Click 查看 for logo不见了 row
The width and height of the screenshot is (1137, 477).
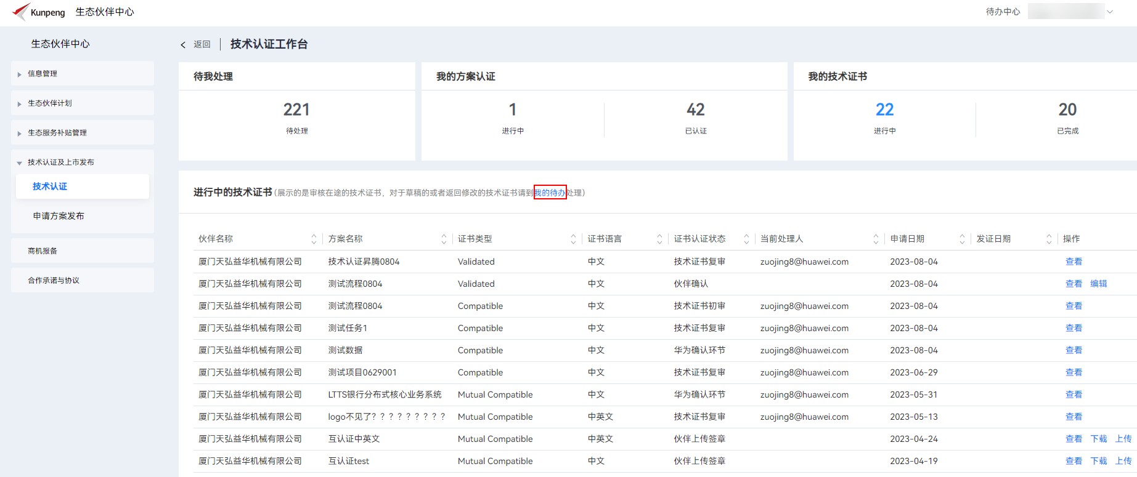[1074, 417]
